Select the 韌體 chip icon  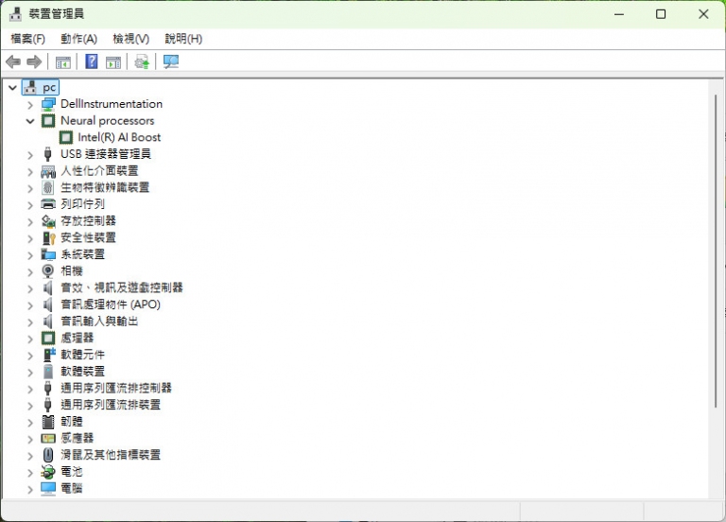48,422
